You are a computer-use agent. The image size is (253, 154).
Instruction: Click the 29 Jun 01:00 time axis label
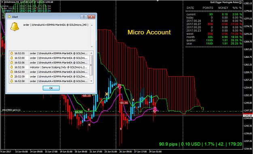pos(155,152)
